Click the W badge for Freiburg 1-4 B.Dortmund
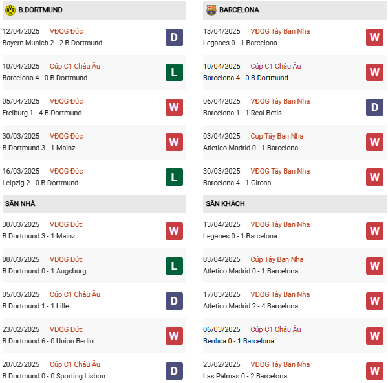Viewport: 388px width, 383px height. [174, 107]
